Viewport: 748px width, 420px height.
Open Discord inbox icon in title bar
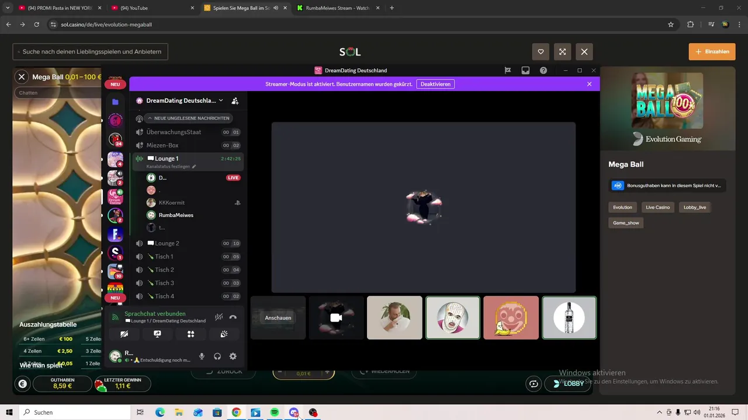525,70
